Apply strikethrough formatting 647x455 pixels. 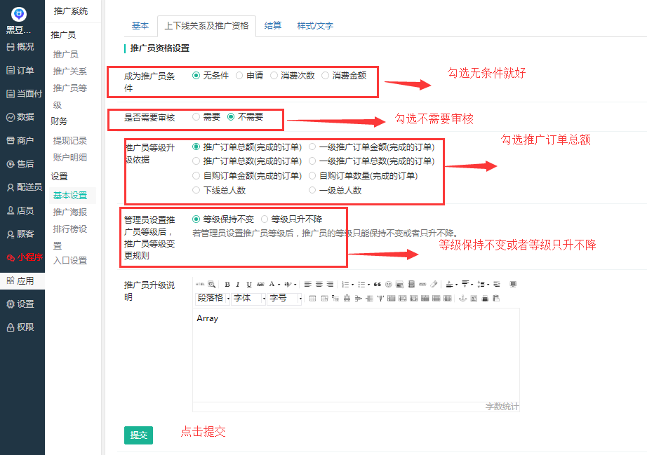point(260,285)
